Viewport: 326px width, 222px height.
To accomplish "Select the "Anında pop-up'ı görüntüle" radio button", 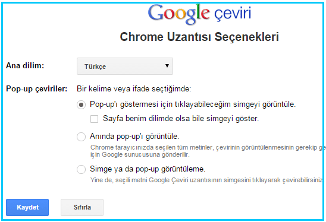I will click(81, 137).
